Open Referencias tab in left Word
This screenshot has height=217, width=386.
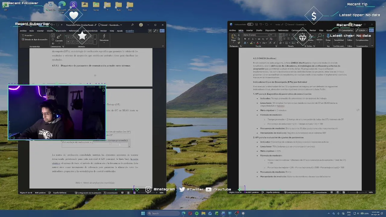click(x=74, y=31)
